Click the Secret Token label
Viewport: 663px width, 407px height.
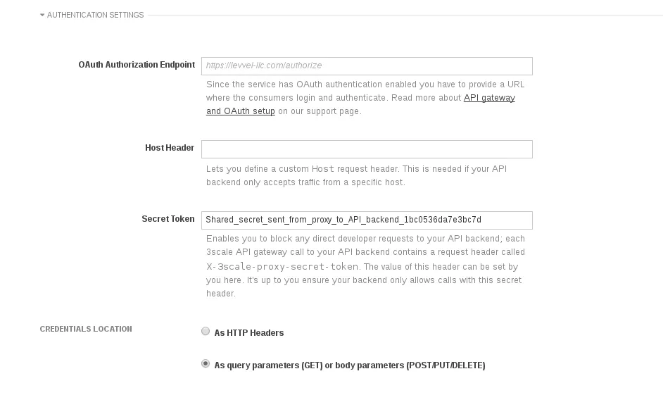click(x=168, y=219)
